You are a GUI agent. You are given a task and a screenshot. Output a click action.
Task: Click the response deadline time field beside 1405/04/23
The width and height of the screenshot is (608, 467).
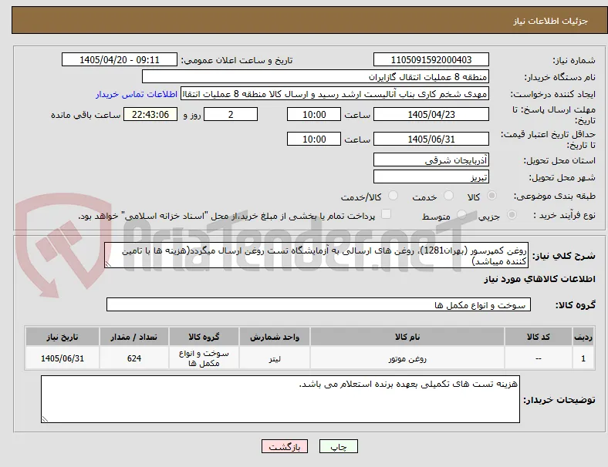tap(314, 114)
